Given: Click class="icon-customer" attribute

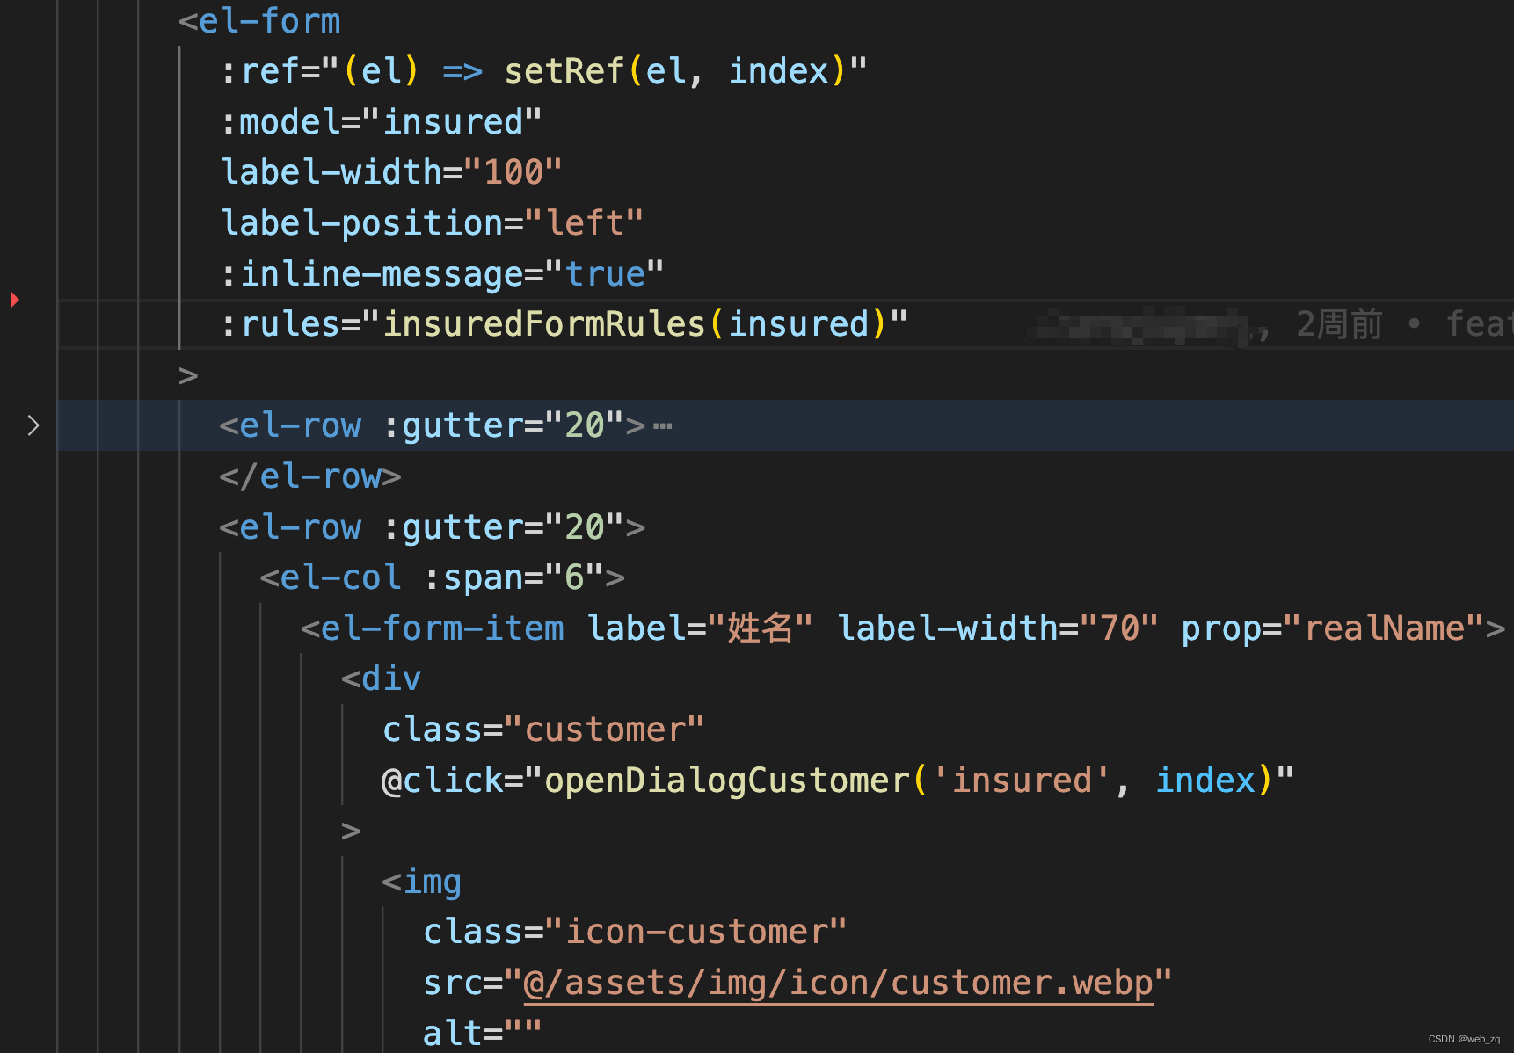Looking at the screenshot, I should tap(635, 932).
